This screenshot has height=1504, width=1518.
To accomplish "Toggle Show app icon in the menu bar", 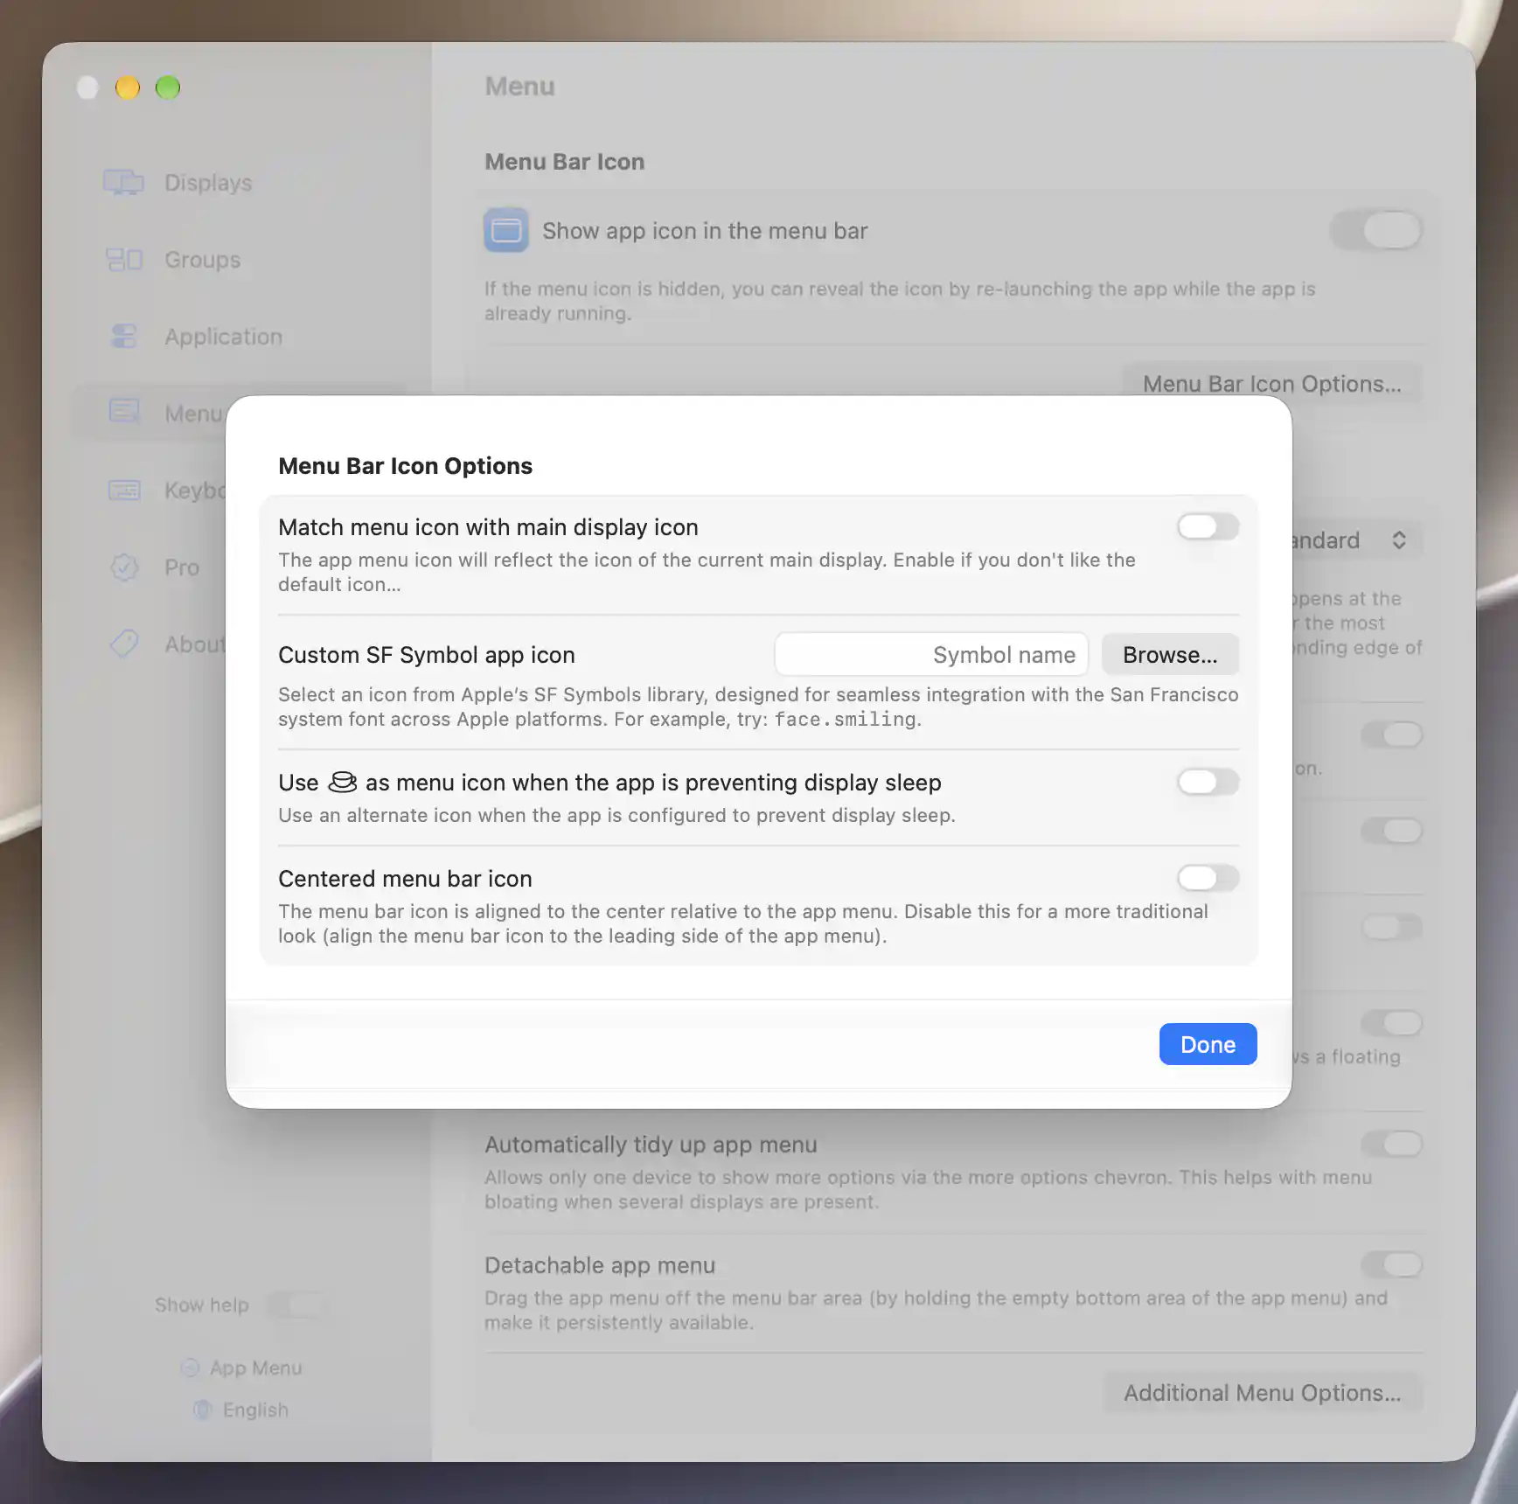I will (x=1375, y=230).
